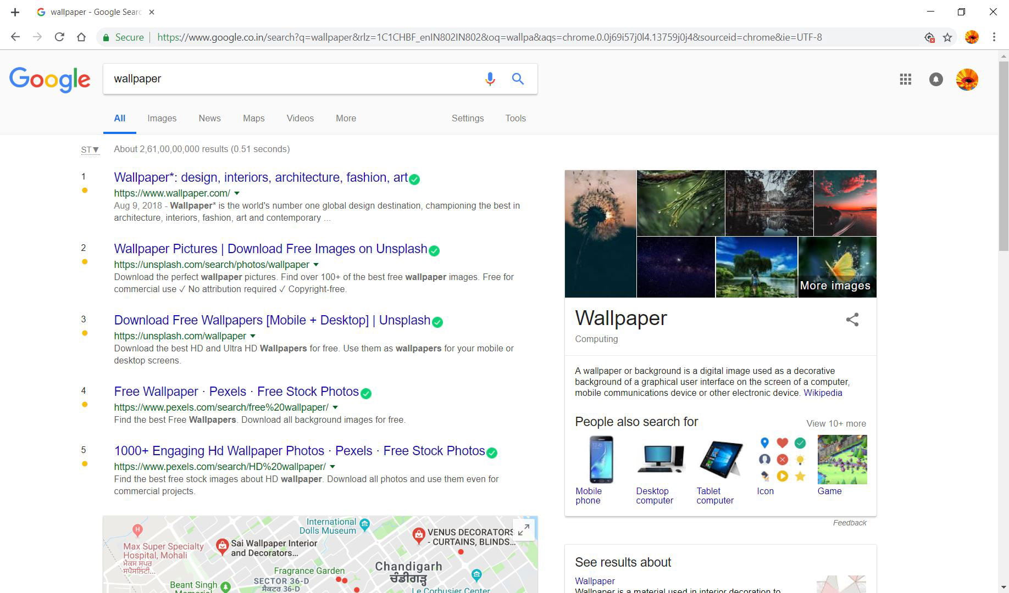Expand the map with fullscreen arrows icon
This screenshot has width=1009, height=593.
[524, 529]
